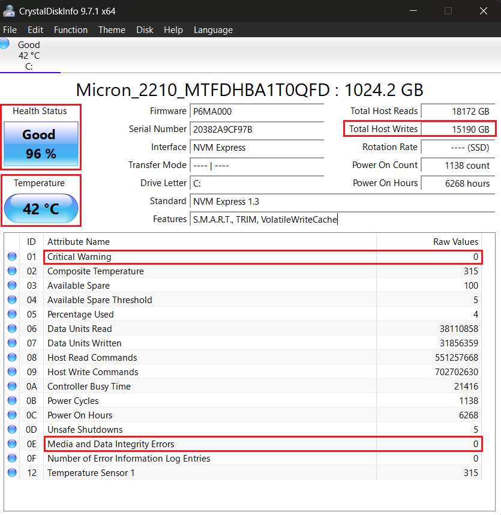Click the status orb beside Unsafe Shutdowns

(12, 430)
